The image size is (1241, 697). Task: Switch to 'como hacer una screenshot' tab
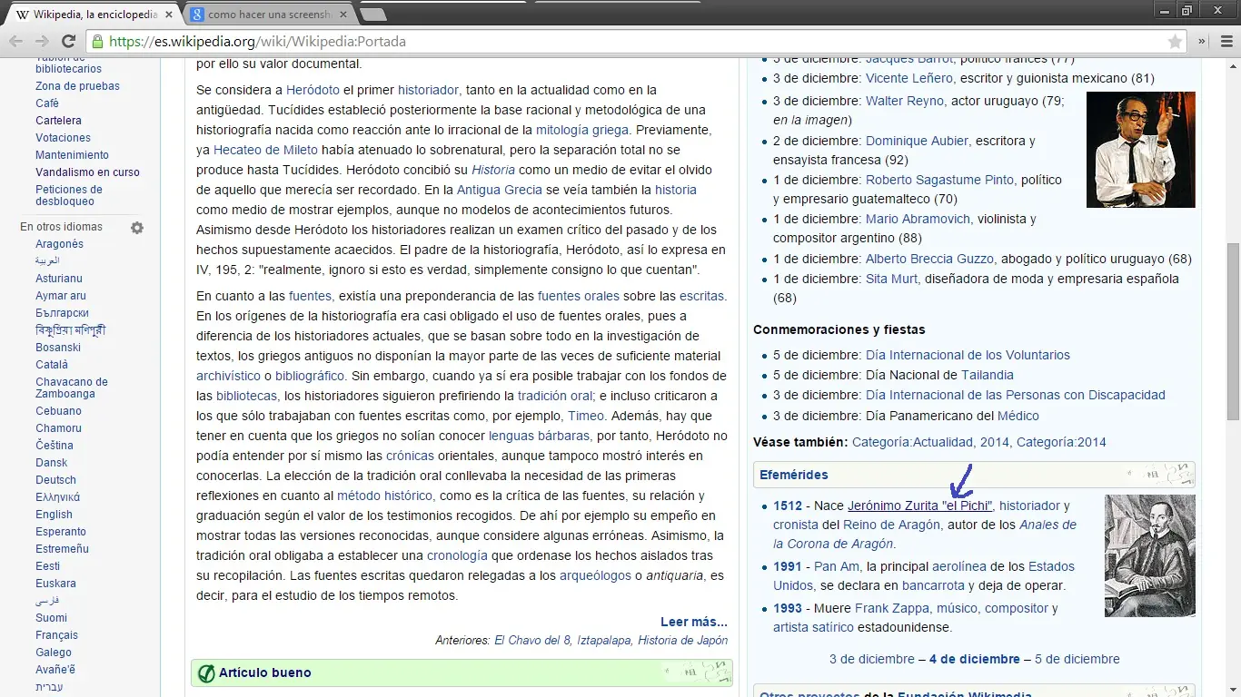pyautogui.click(x=268, y=15)
